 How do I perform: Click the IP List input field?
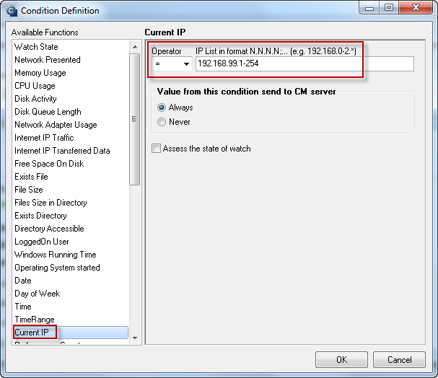305,64
